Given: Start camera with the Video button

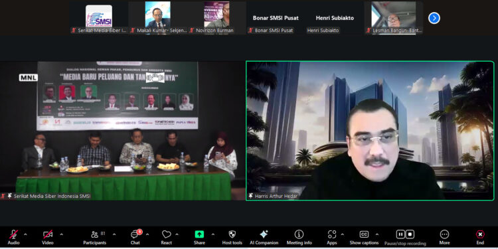Looking at the screenshot, I should [48, 237].
